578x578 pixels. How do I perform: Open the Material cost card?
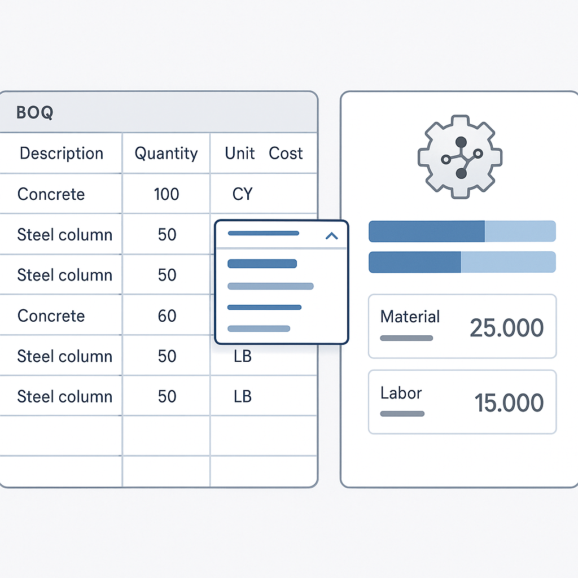pyautogui.click(x=462, y=326)
